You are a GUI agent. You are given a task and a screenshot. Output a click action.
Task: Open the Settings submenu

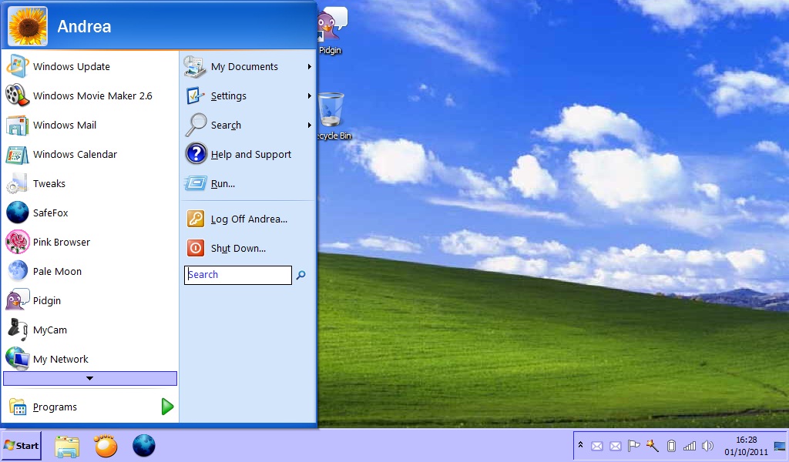pyautogui.click(x=248, y=95)
